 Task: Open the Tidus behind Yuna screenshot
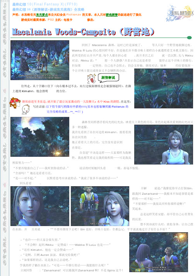click(100, 206)
